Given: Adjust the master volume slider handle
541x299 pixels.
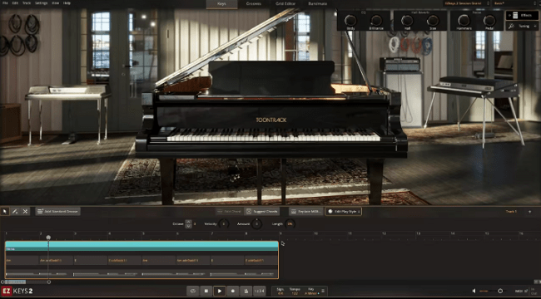Looking at the screenshot, I should tap(500, 291).
